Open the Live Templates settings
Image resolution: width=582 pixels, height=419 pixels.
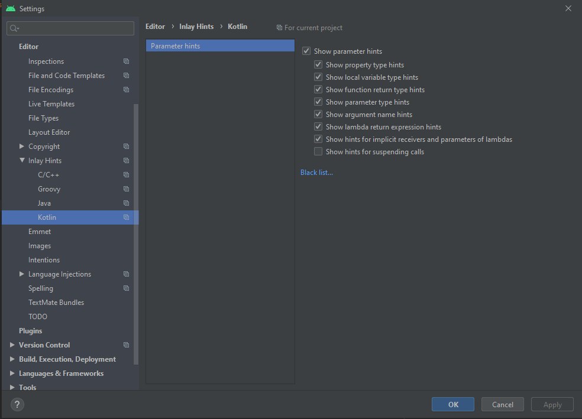51,104
